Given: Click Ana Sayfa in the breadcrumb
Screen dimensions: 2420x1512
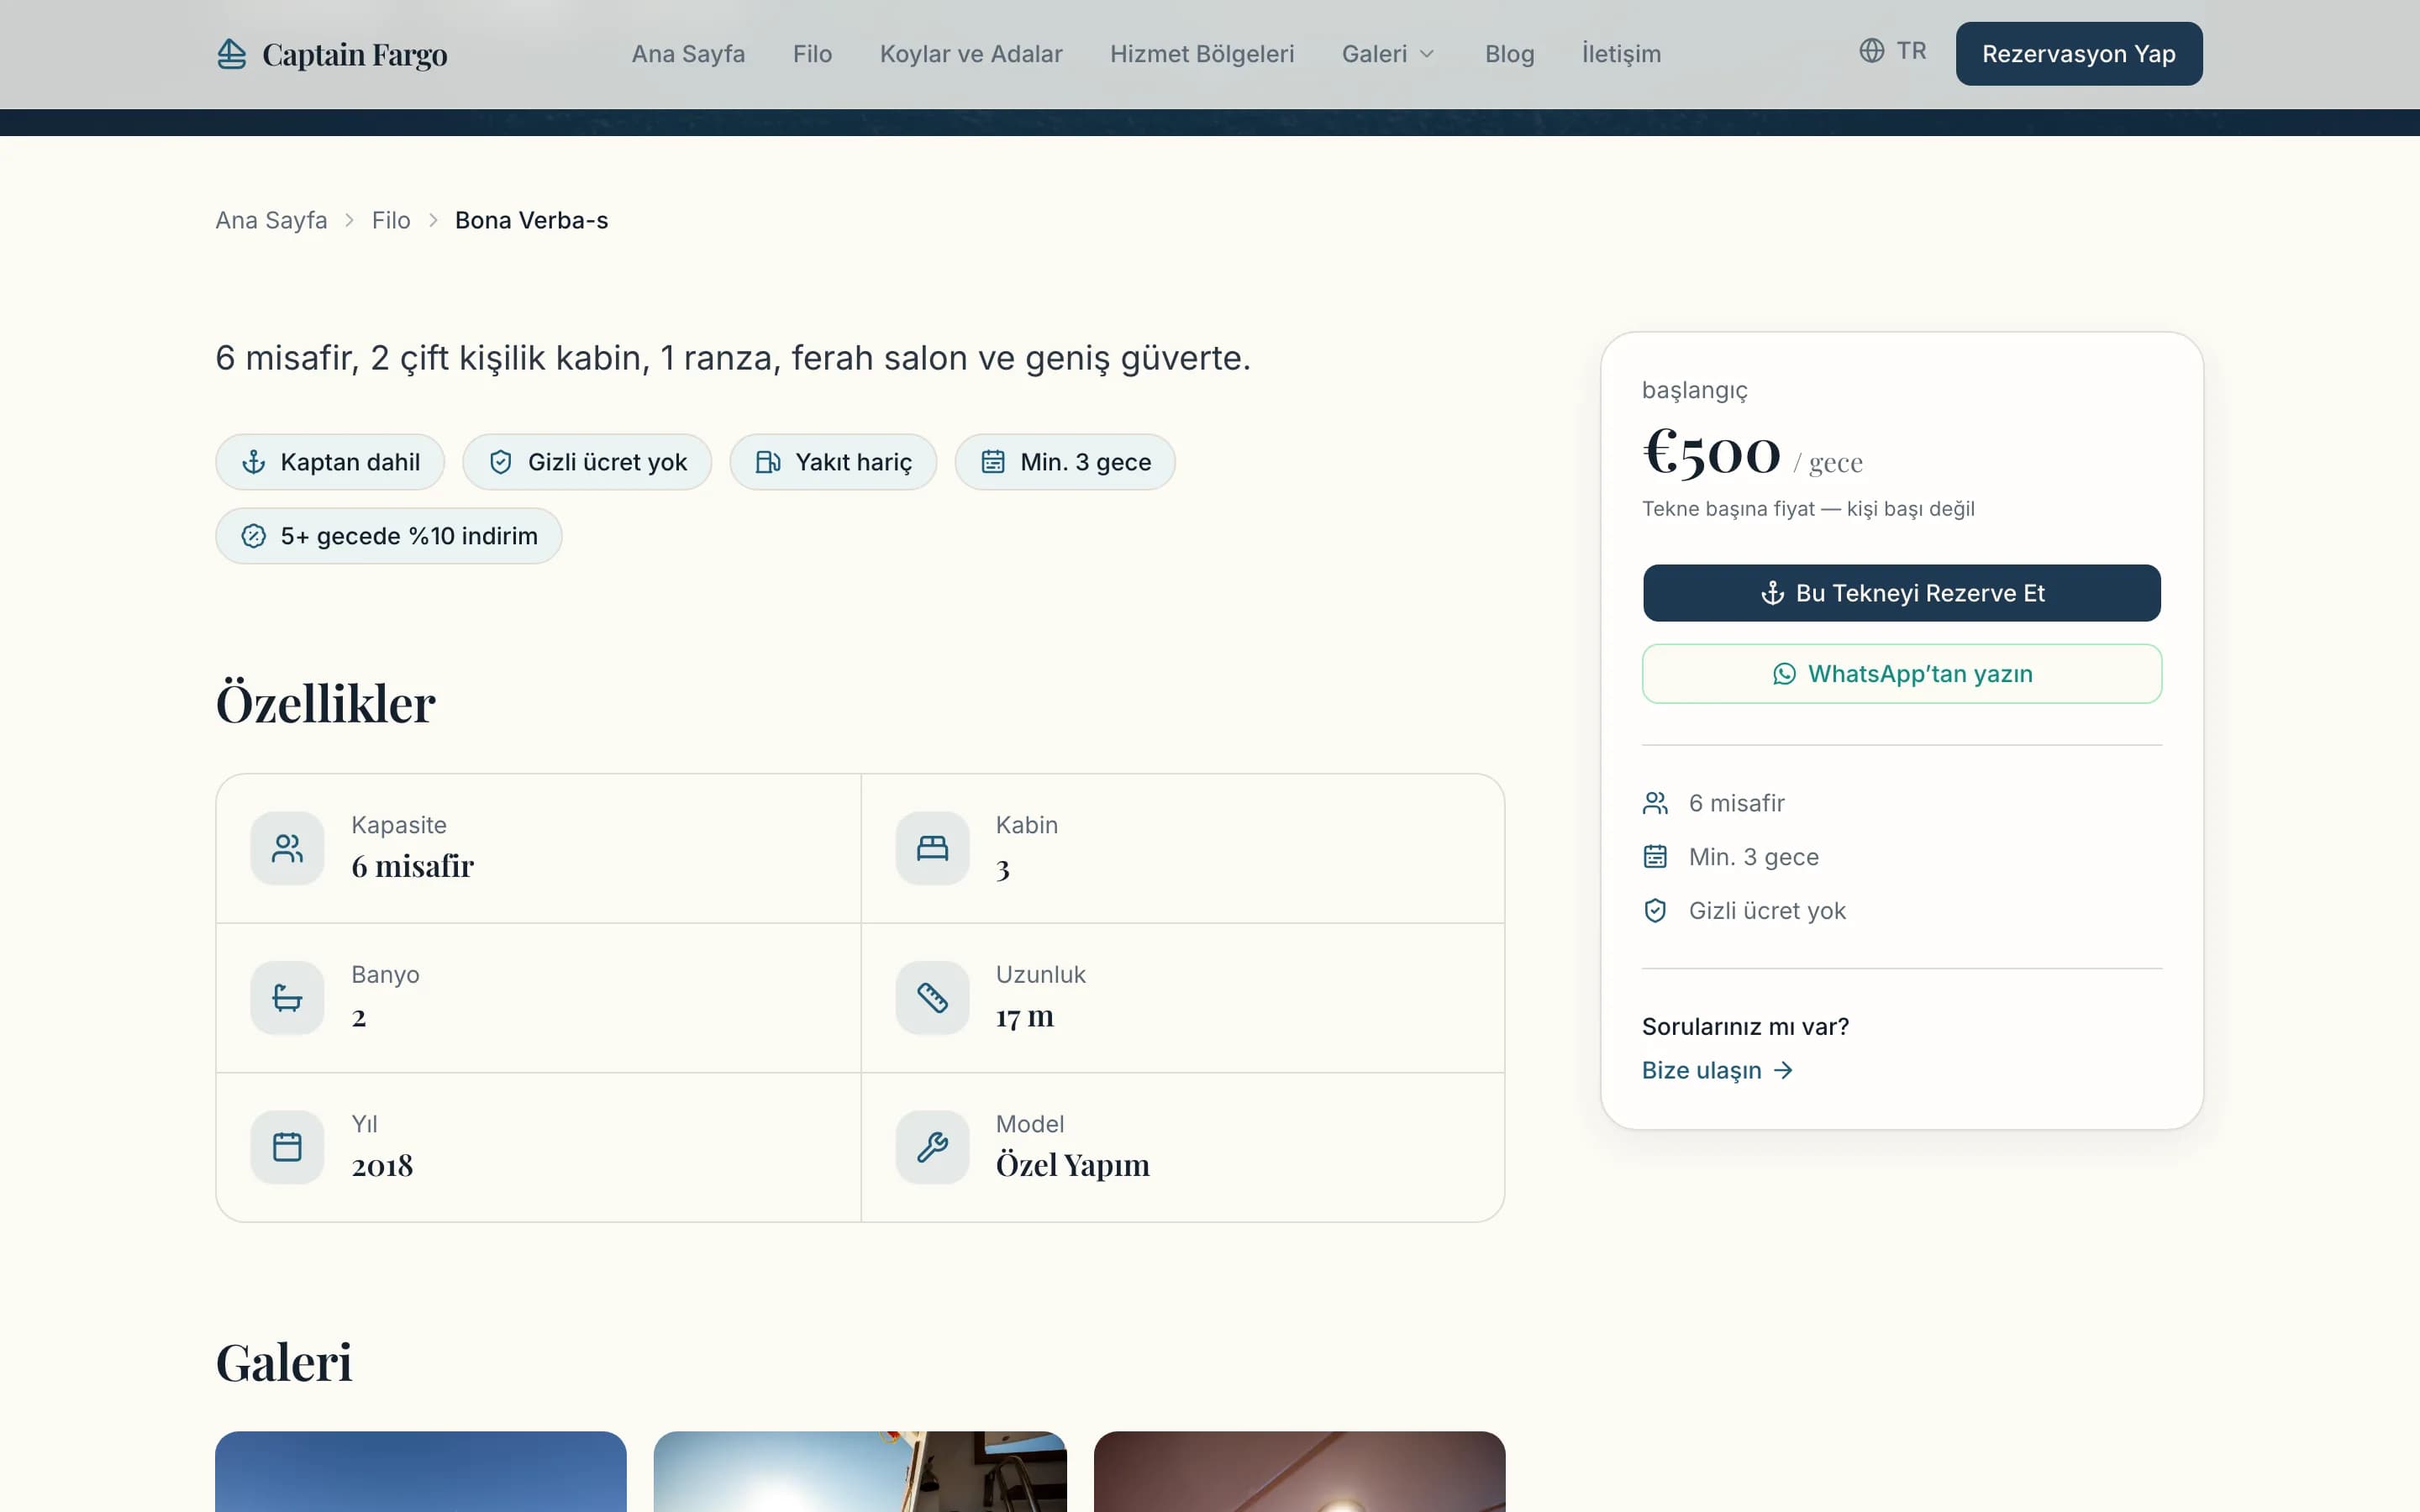Looking at the screenshot, I should coord(271,220).
